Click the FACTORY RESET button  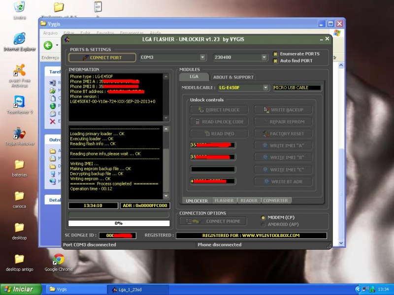tap(283, 134)
